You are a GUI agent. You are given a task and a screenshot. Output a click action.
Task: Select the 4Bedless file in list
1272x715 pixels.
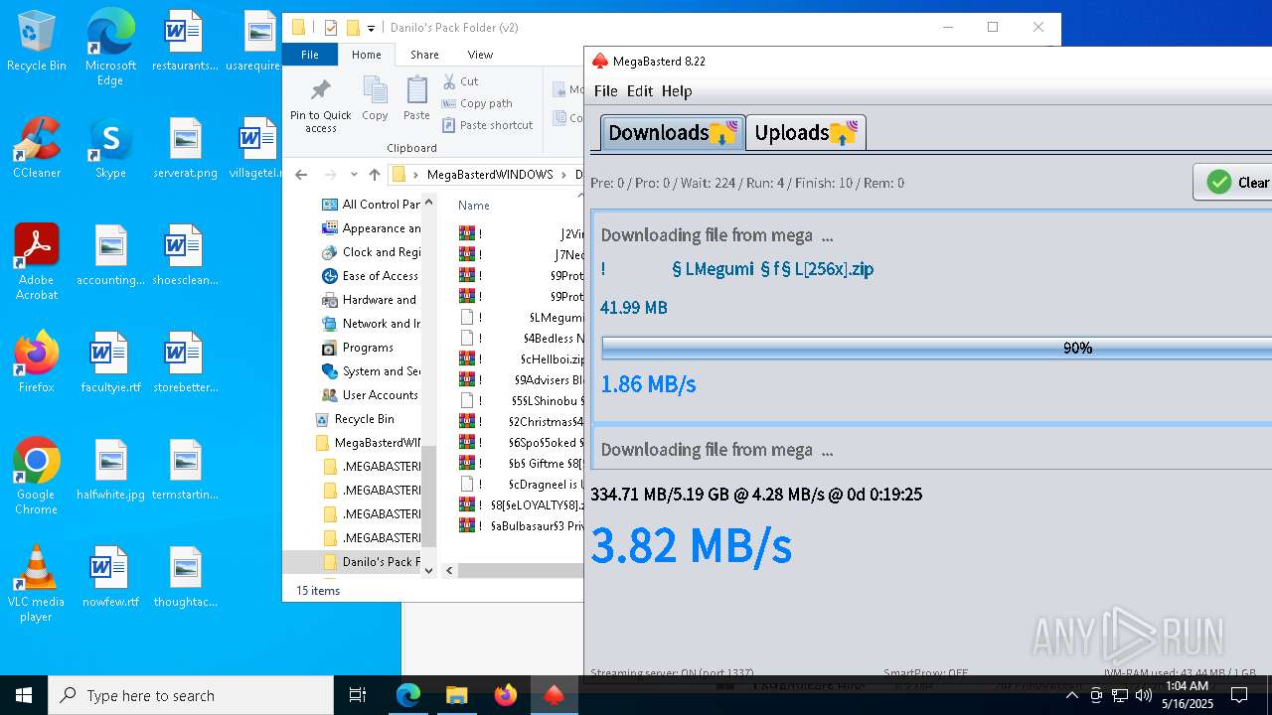[522, 339]
